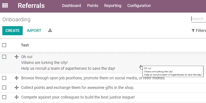Go to the Dashboard menu item
Viewport: 206px width, 103px height.
coord(72,6)
